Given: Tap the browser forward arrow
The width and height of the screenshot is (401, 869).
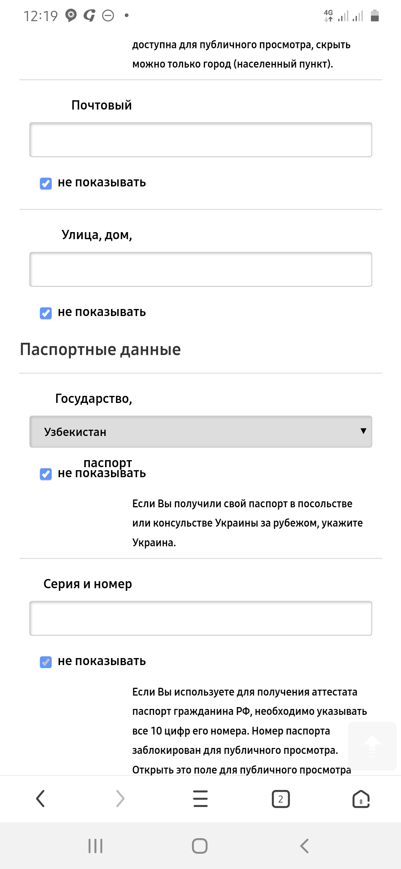Looking at the screenshot, I should (x=120, y=798).
